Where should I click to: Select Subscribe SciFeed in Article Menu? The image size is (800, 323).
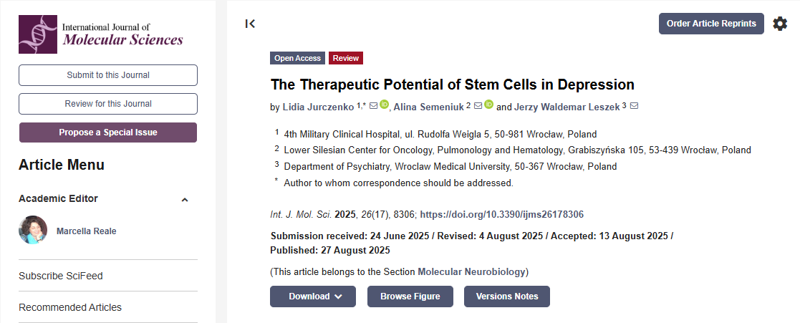(61, 276)
